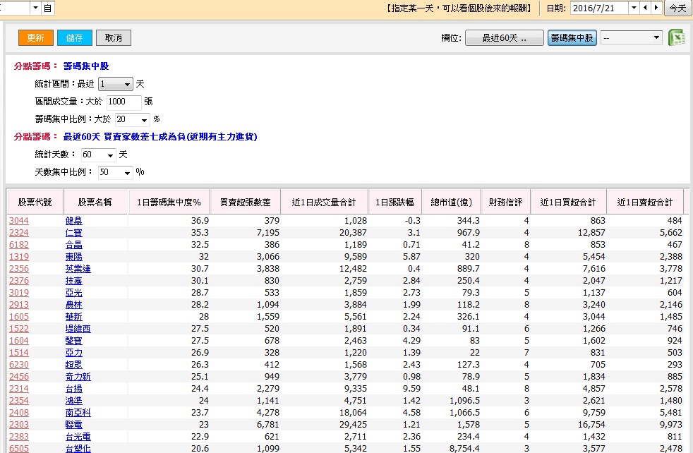Open the empty column selector dropdown
This screenshot has height=453, width=693.
pos(656,38)
